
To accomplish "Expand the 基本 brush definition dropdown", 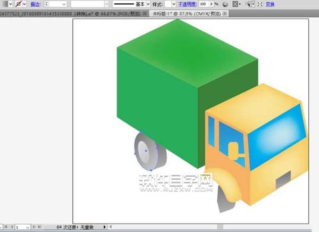I will (x=148, y=4).
